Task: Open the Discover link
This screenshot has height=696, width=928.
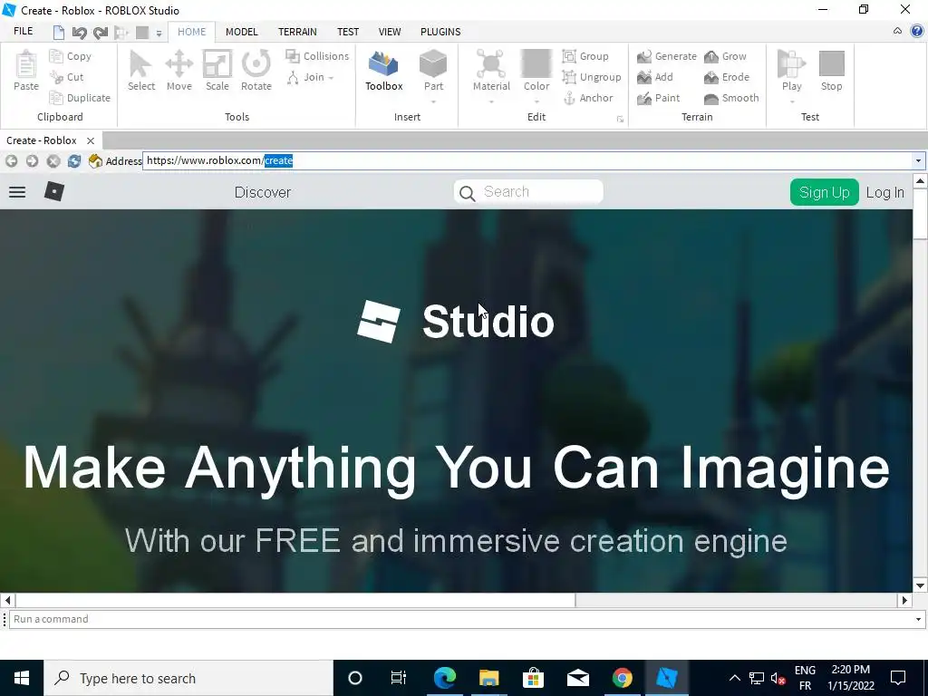Action: [x=263, y=192]
